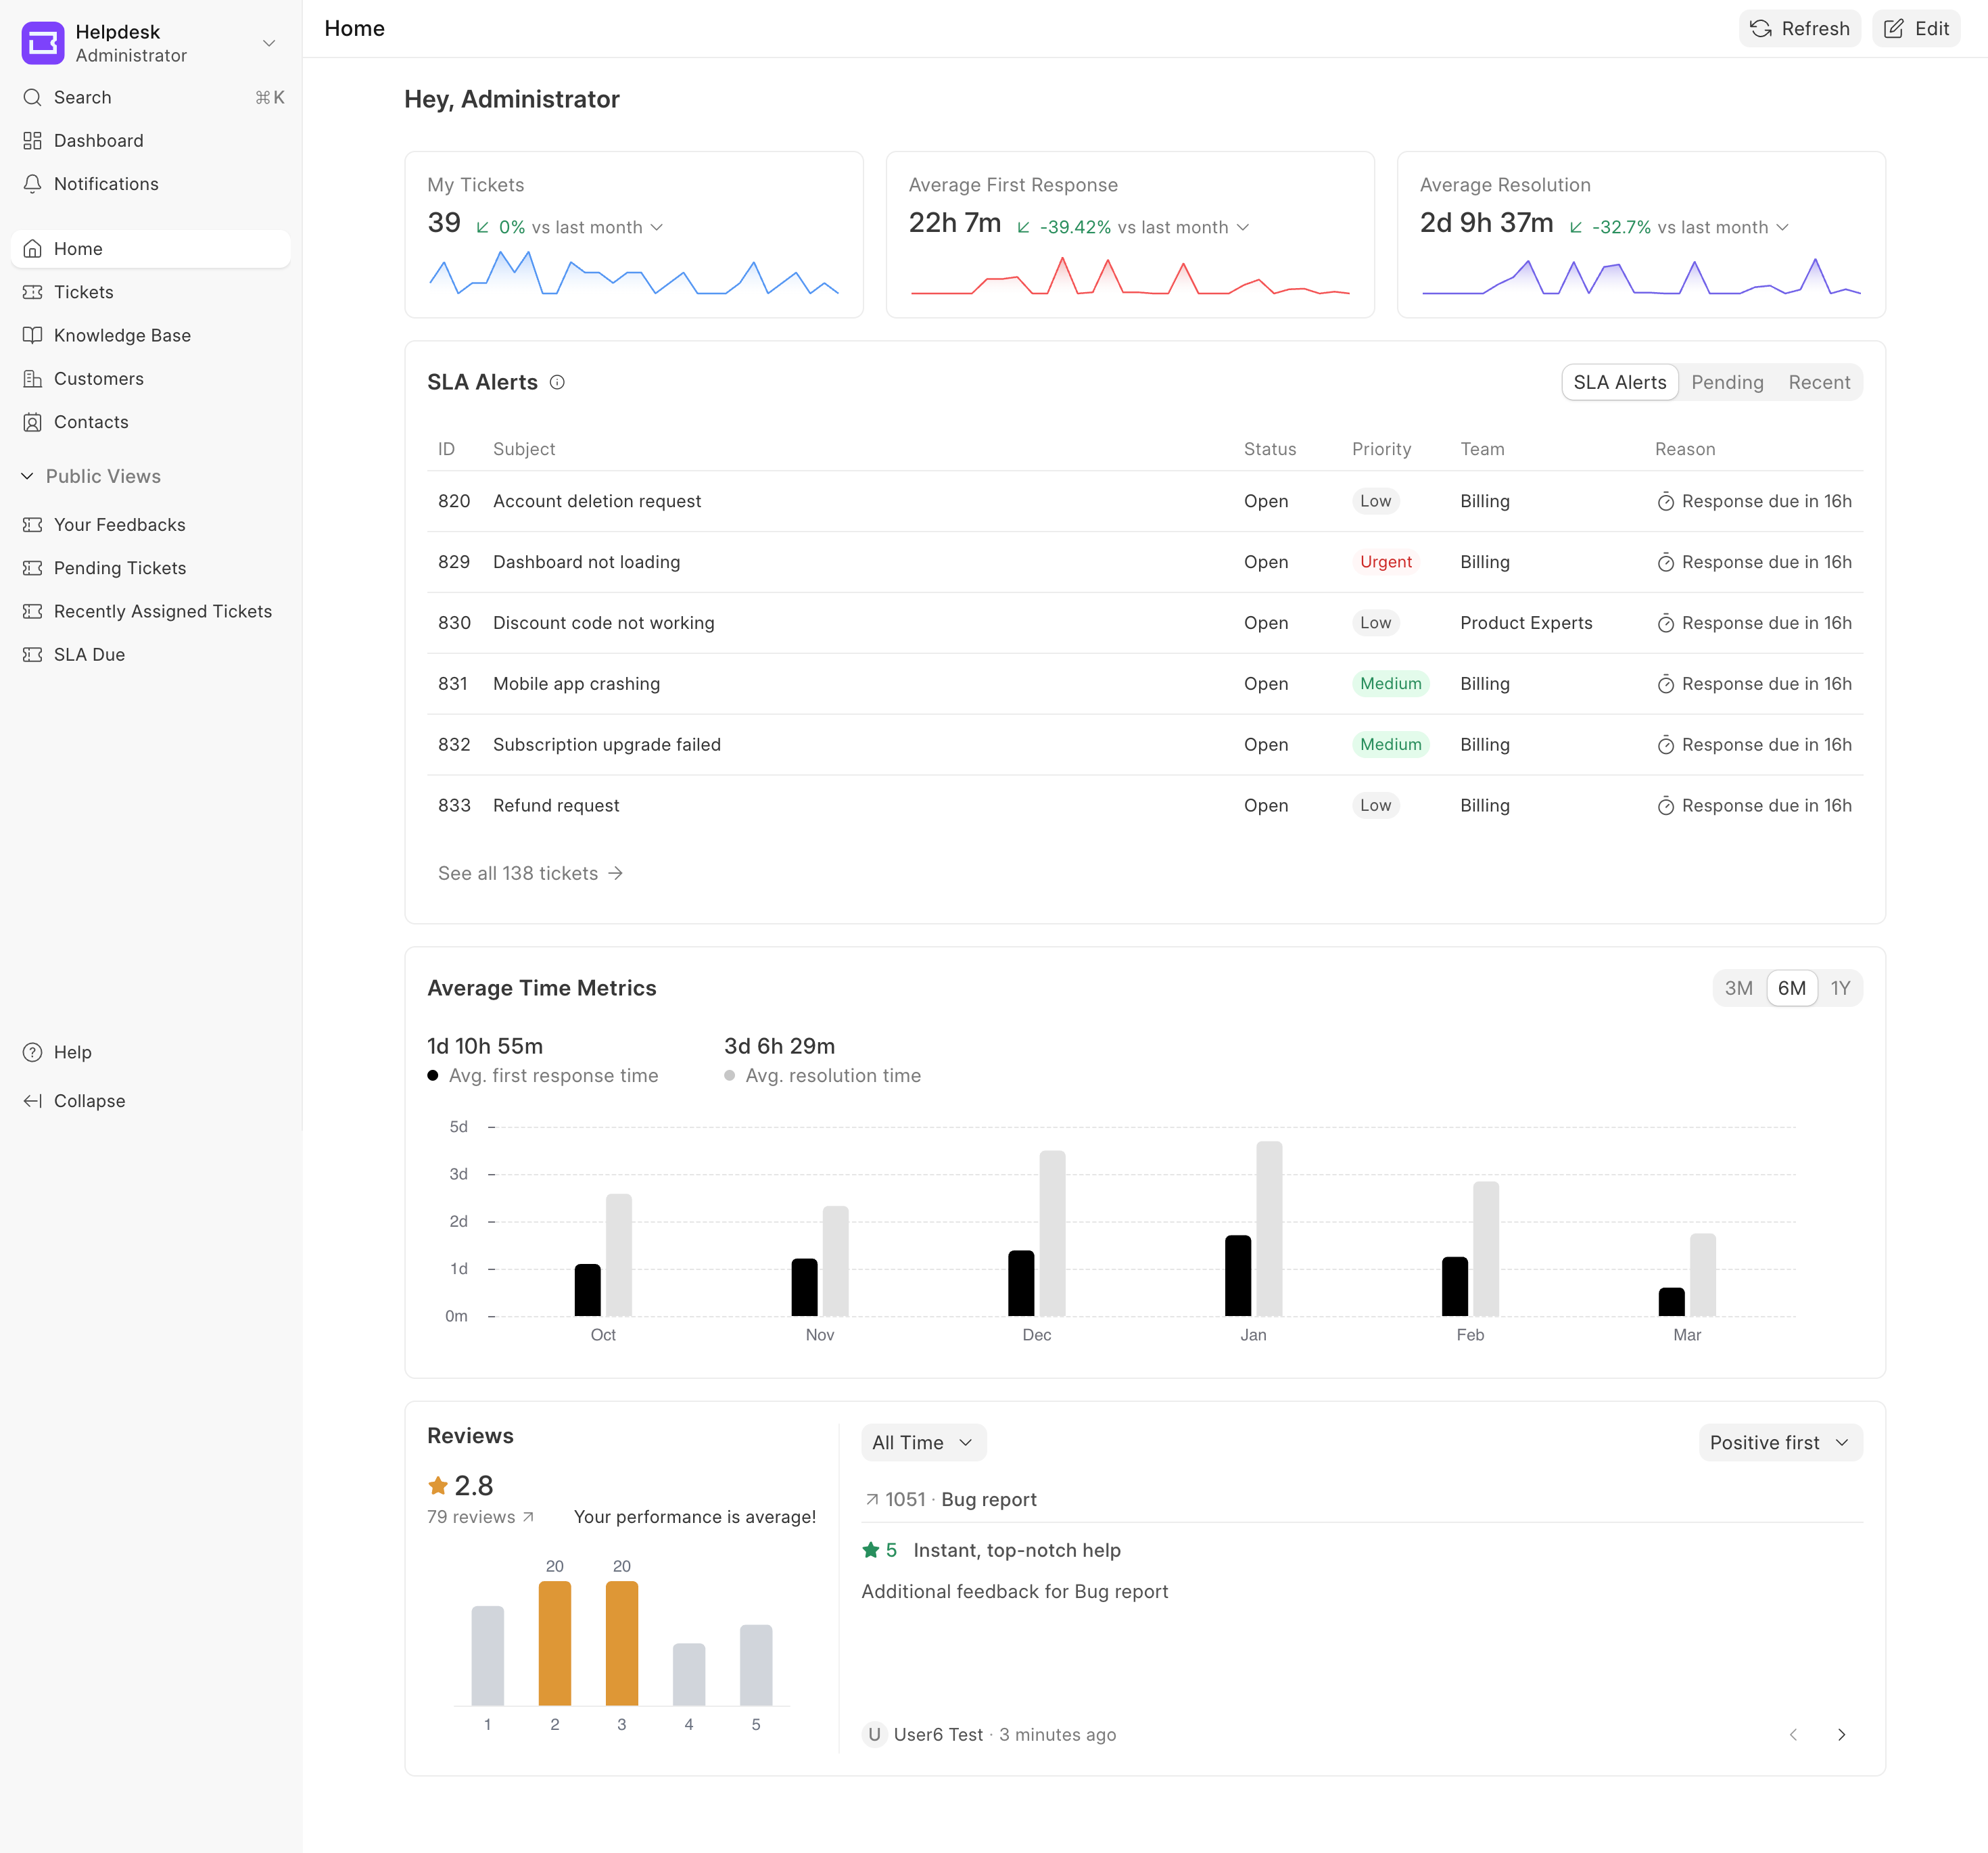Open See all 138 tickets link
Image resolution: width=1988 pixels, height=1853 pixels.
tap(530, 873)
